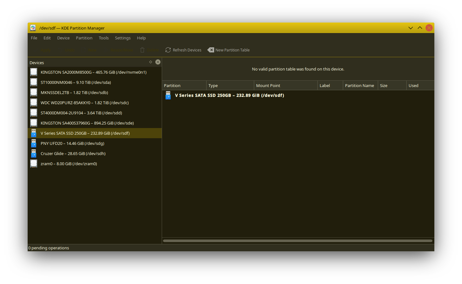The image size is (462, 284).
Task: Click the "Devices" panel title
Action: point(37,63)
